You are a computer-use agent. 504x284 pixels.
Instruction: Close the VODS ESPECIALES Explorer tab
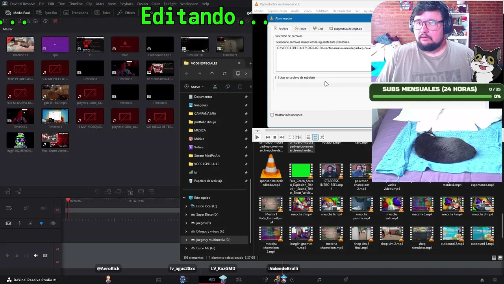coord(239,63)
